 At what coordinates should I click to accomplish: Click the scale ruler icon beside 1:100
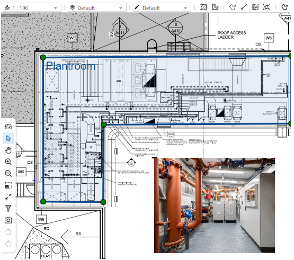pos(7,8)
